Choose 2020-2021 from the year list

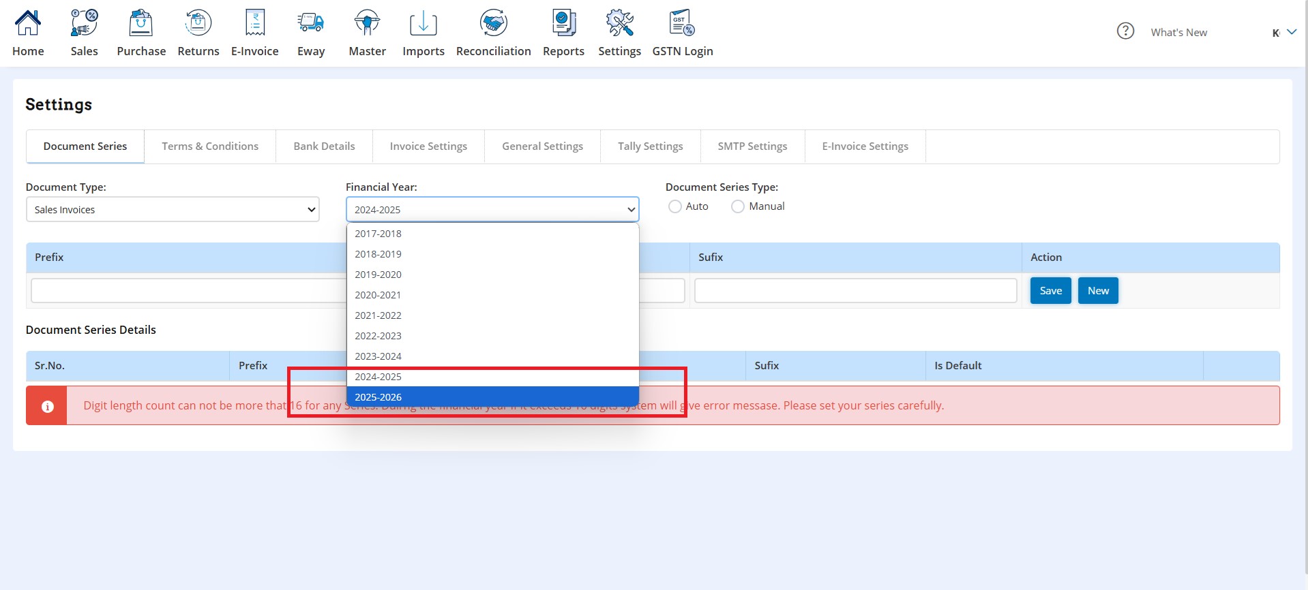(492, 295)
